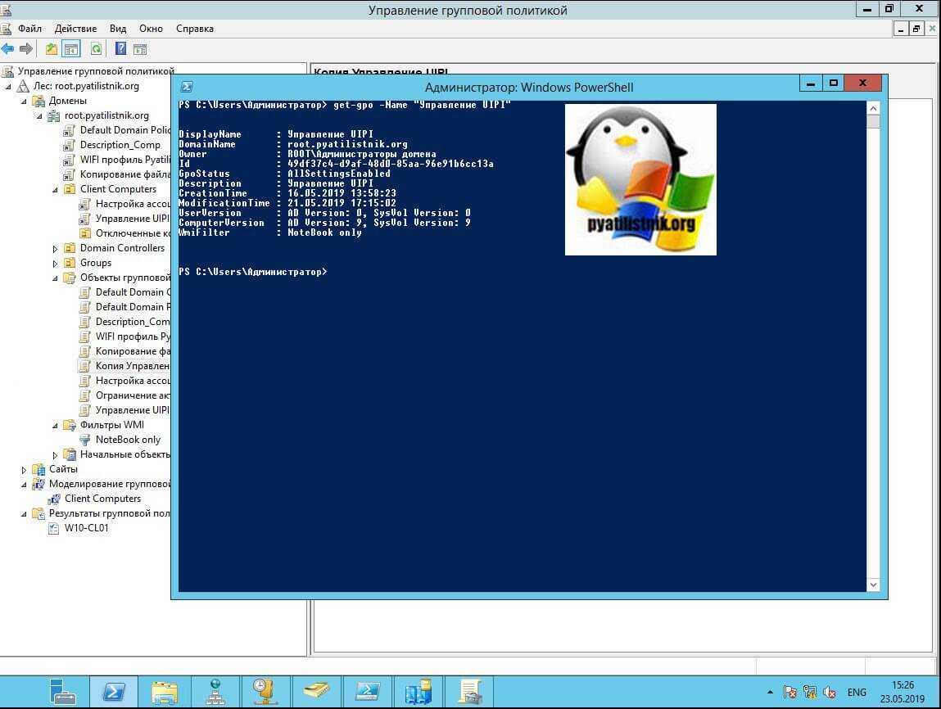
Task: Expand the Groups organizational unit
Action: point(56,263)
